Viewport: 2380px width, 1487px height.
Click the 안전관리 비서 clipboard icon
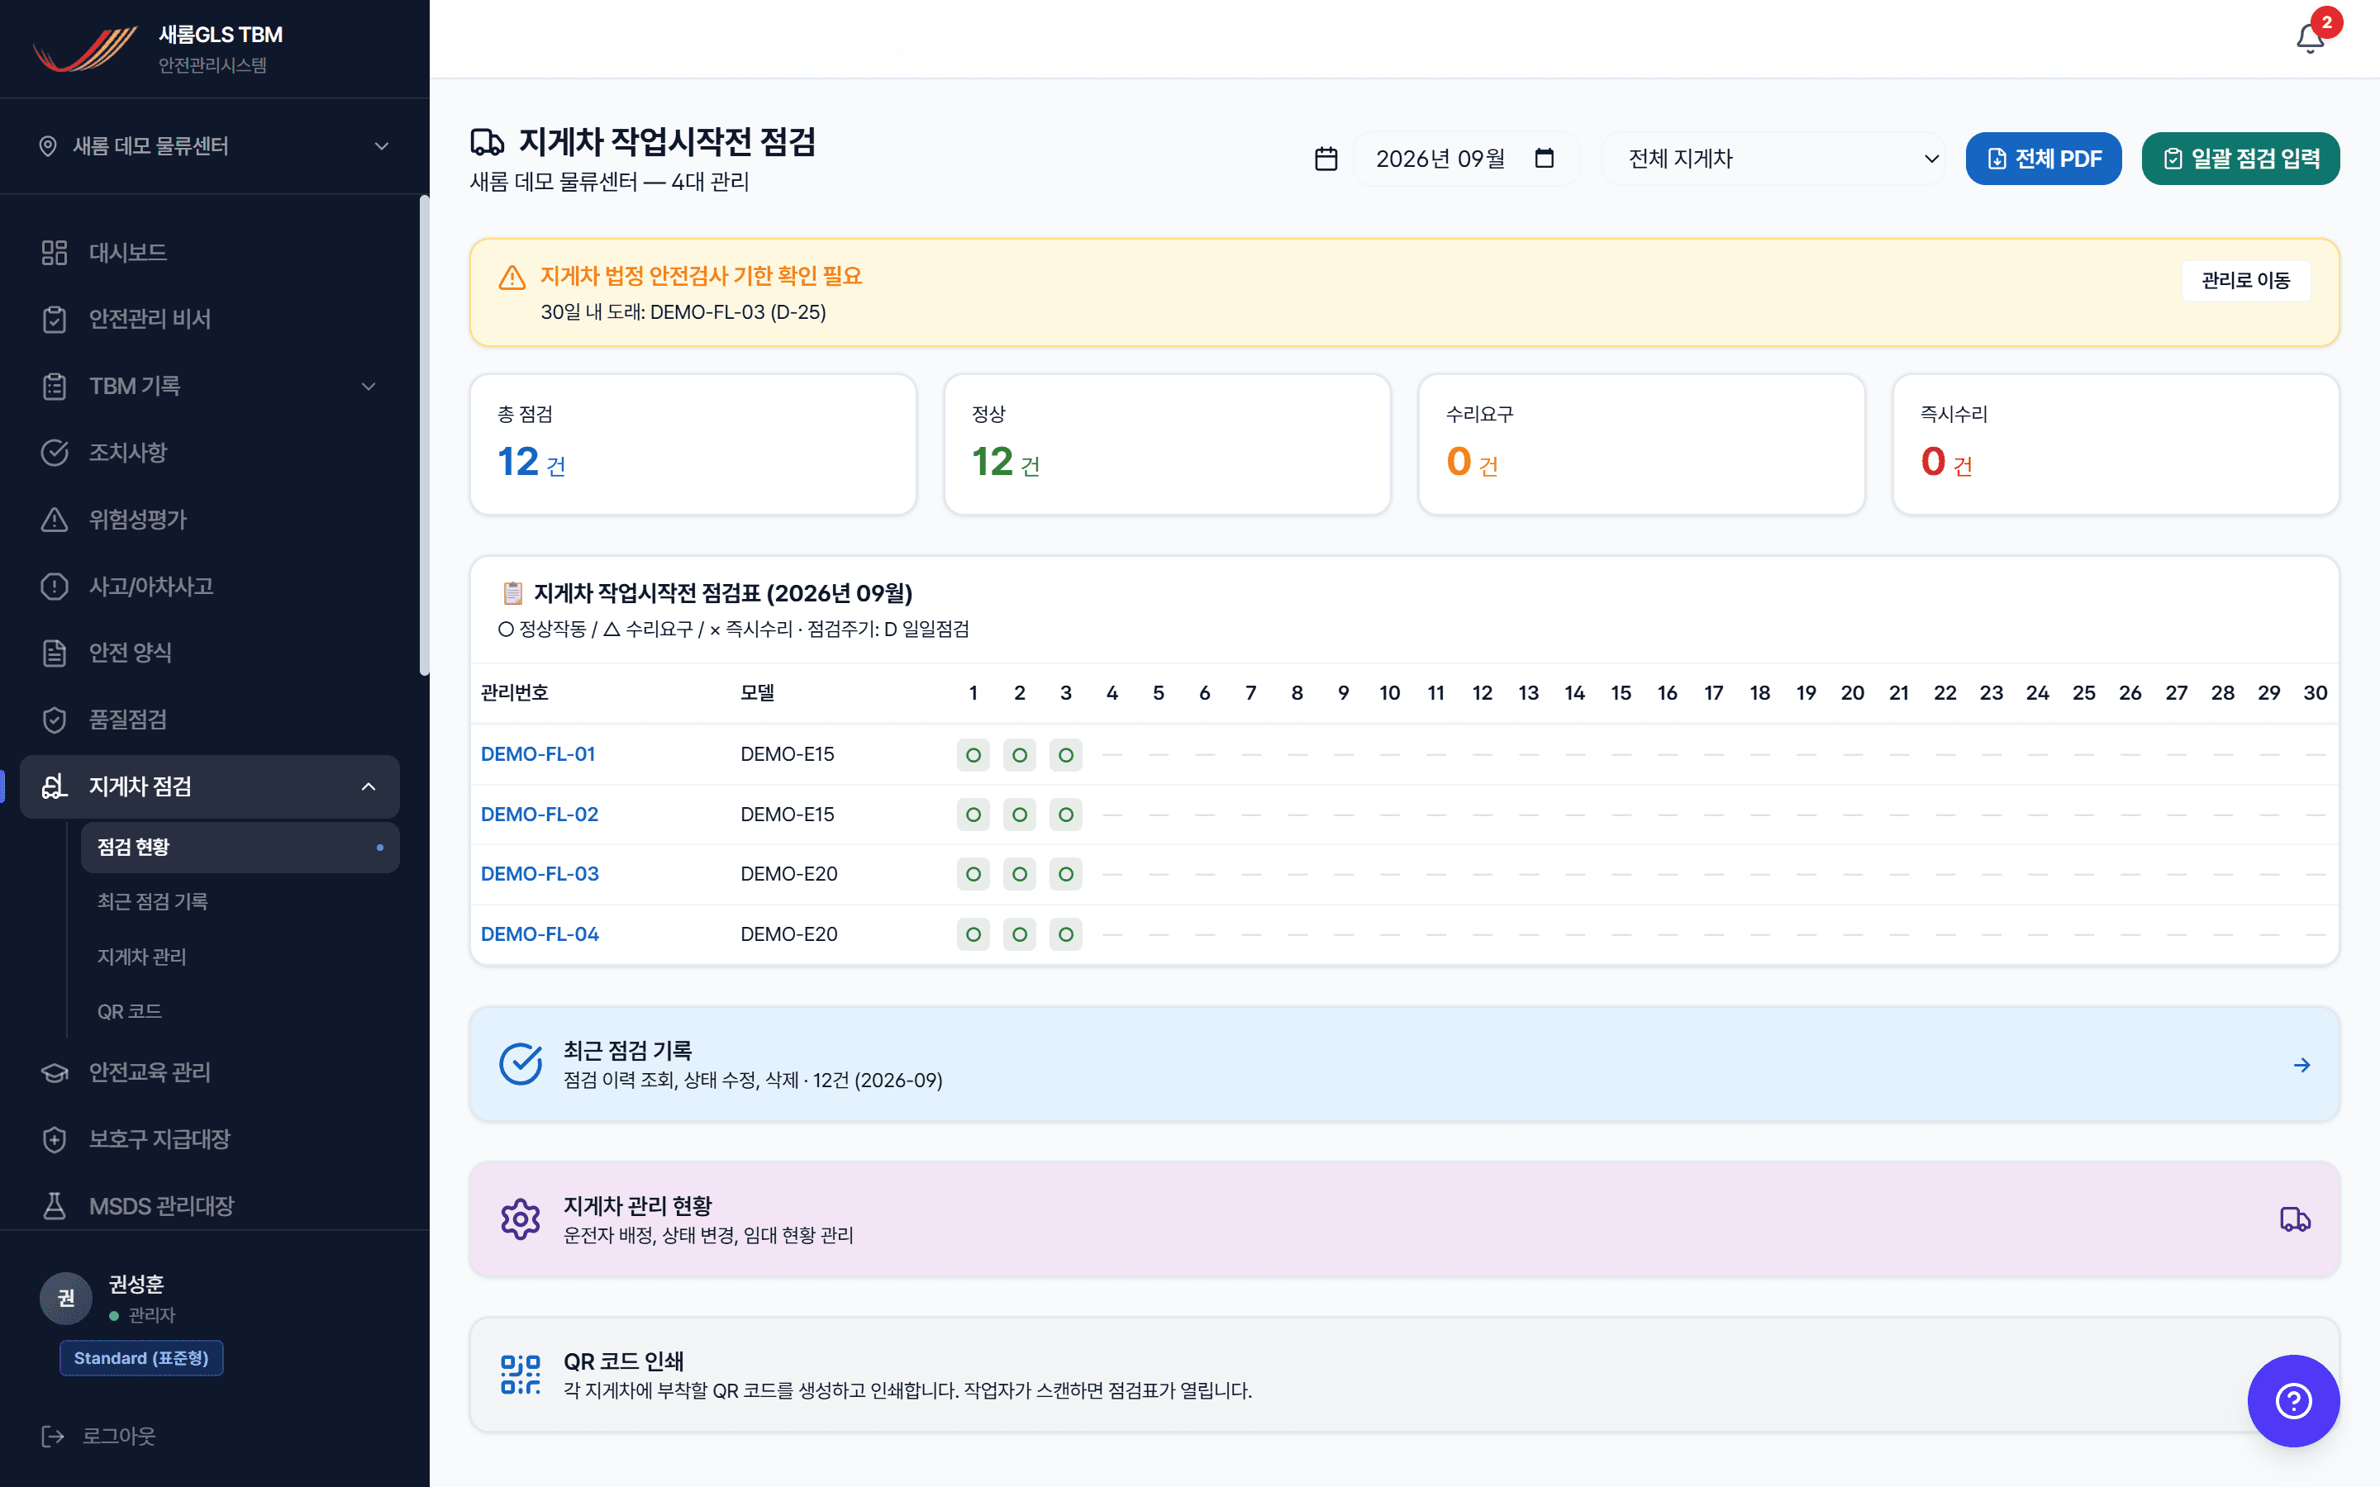pos(54,320)
